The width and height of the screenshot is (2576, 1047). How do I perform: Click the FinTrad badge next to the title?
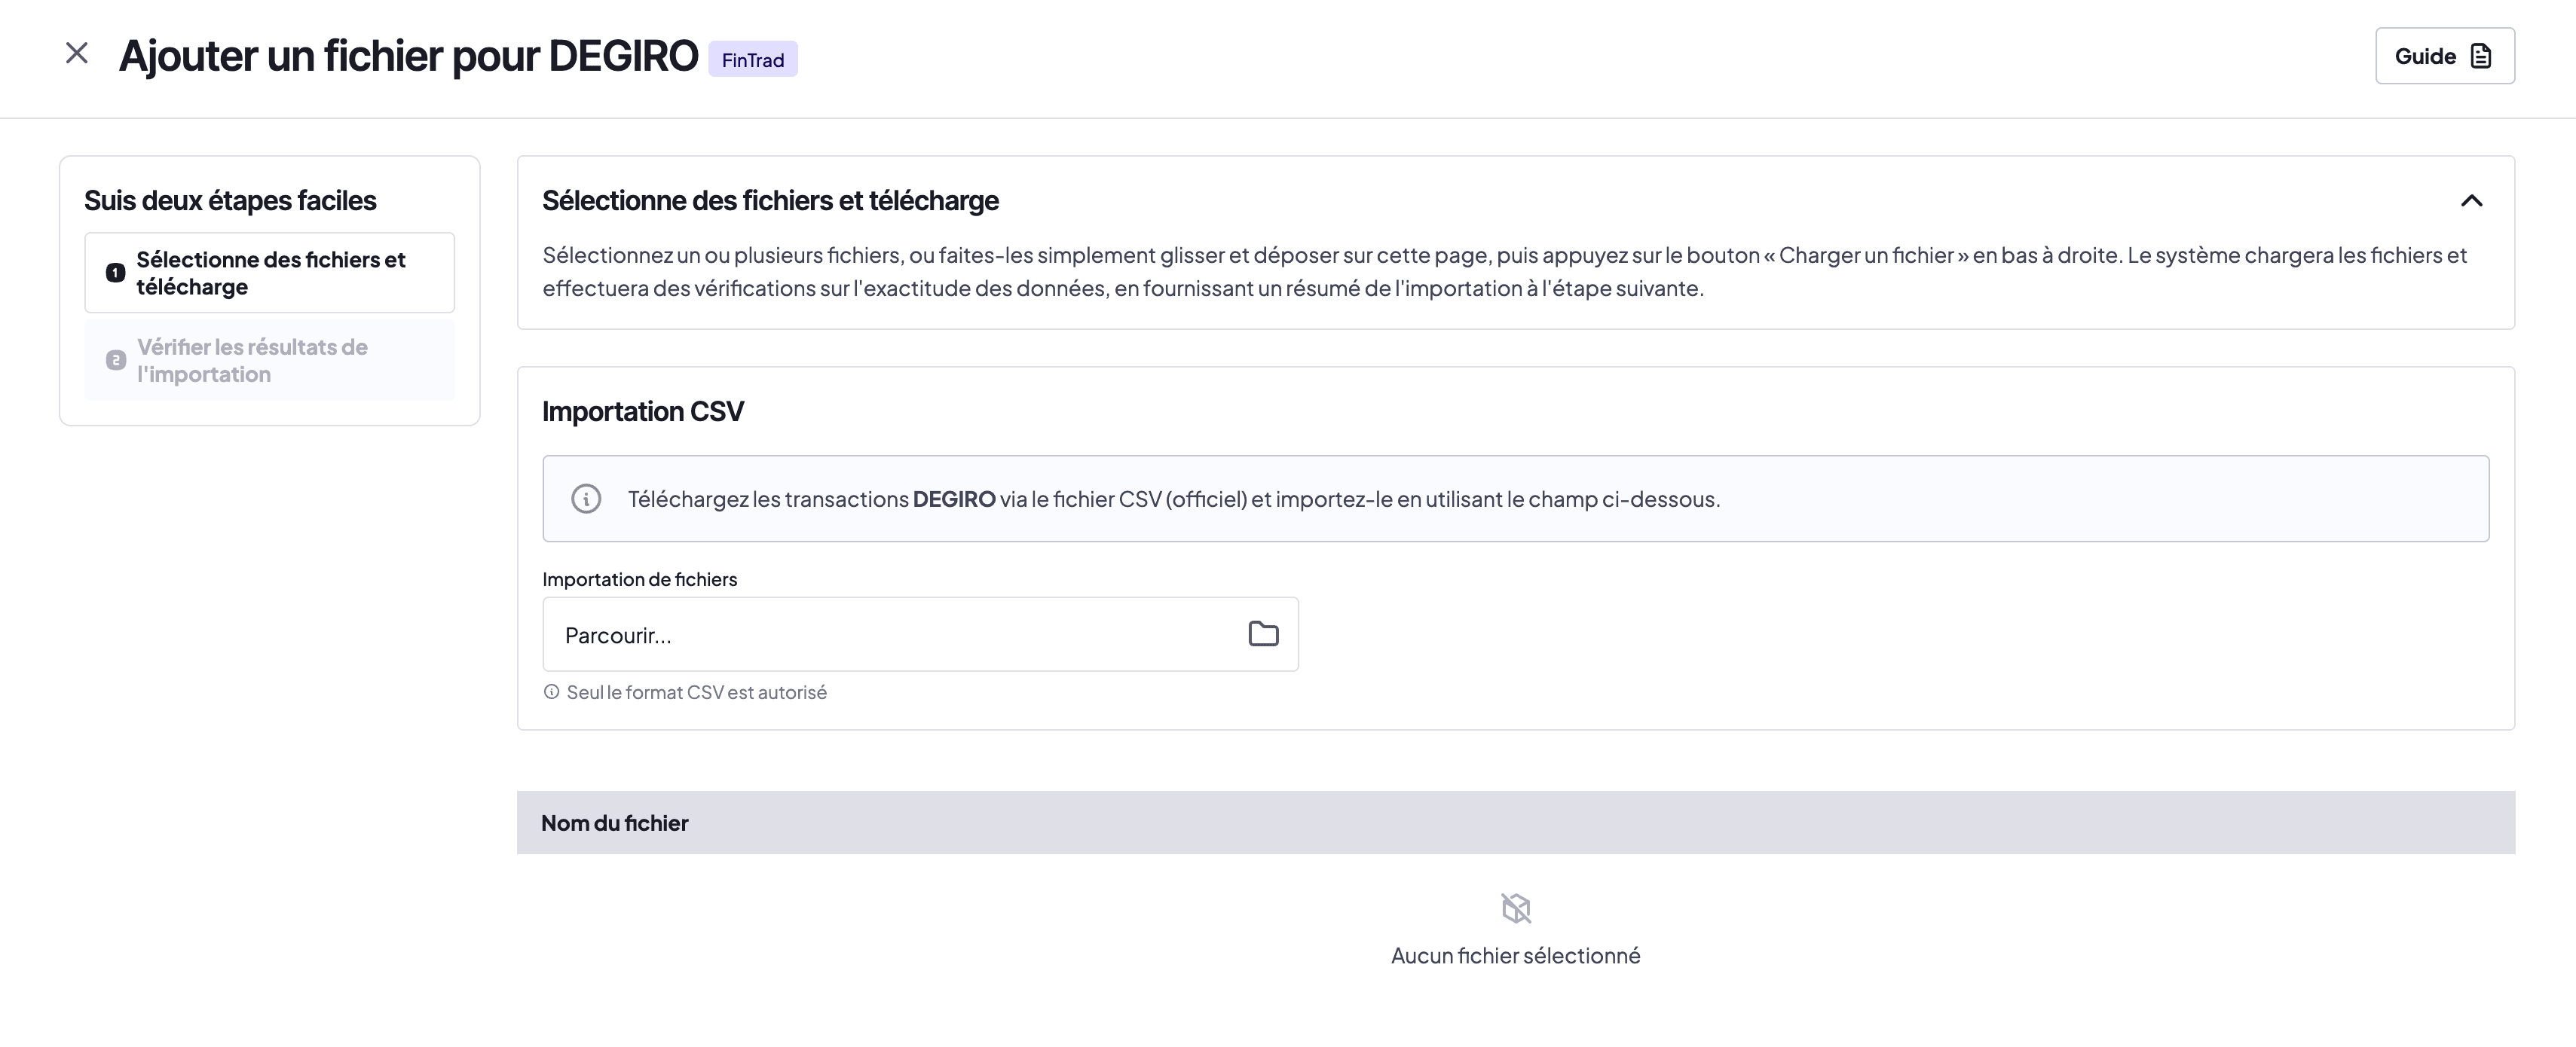[x=753, y=59]
